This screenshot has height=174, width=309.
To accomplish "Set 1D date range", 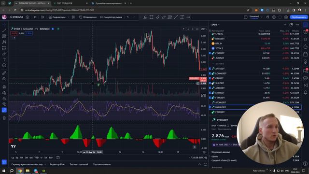I will (13, 158).
